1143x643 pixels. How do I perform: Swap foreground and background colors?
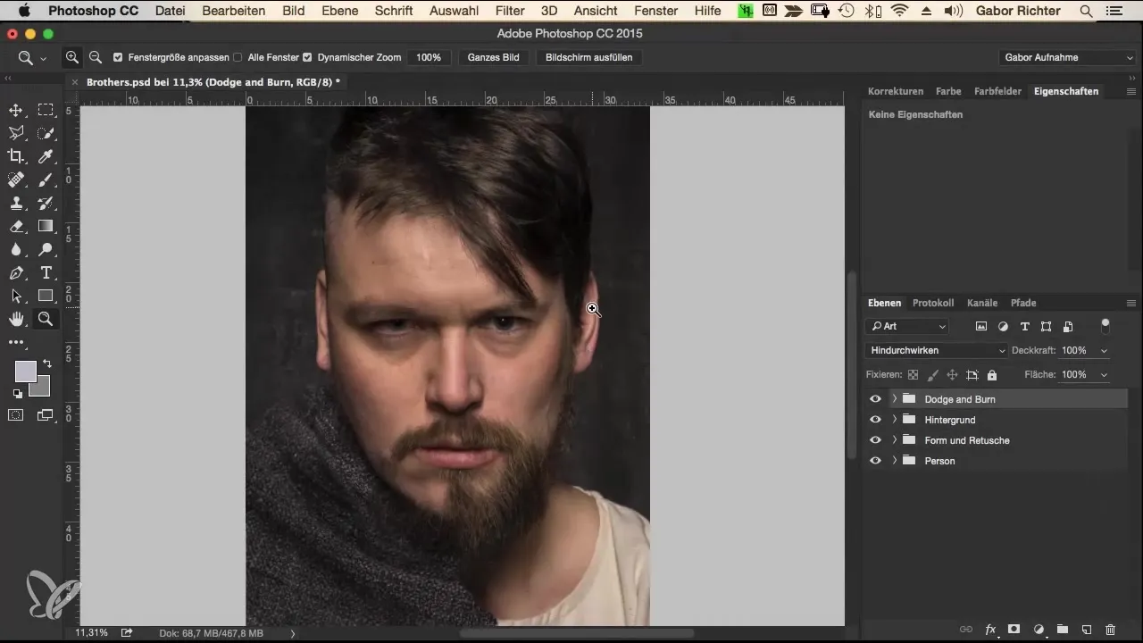[x=46, y=363]
